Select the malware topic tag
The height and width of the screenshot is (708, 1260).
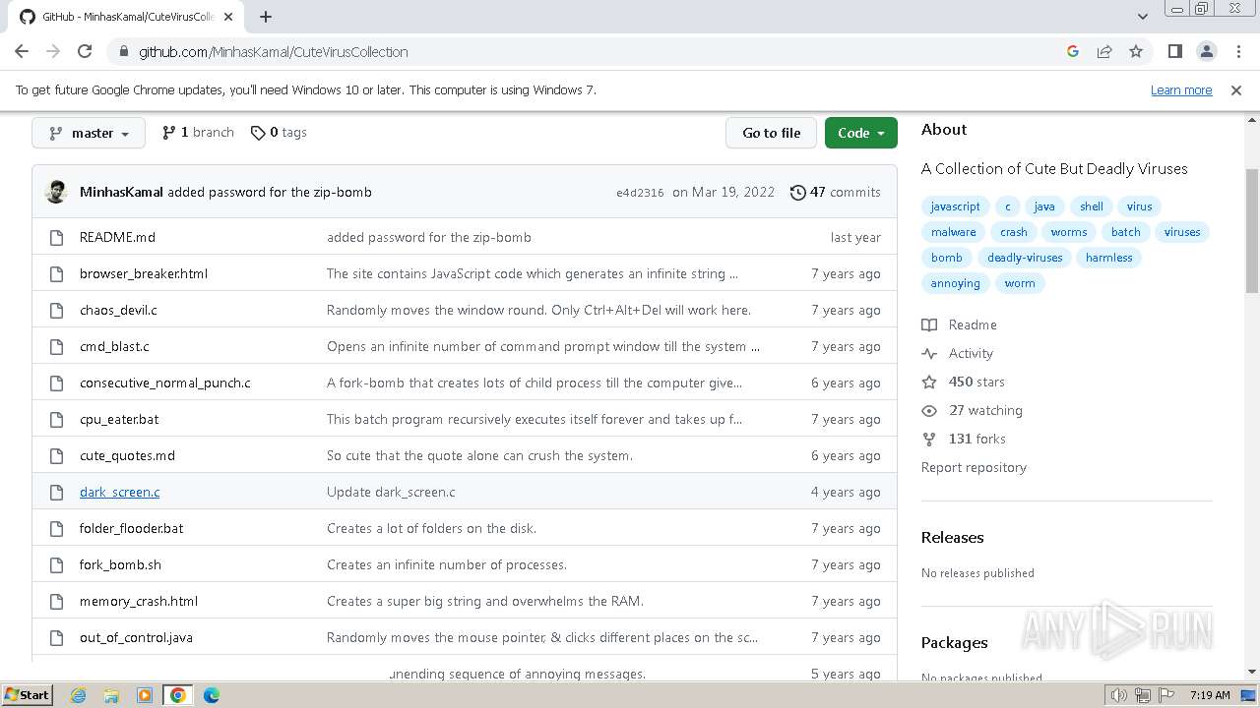953,232
